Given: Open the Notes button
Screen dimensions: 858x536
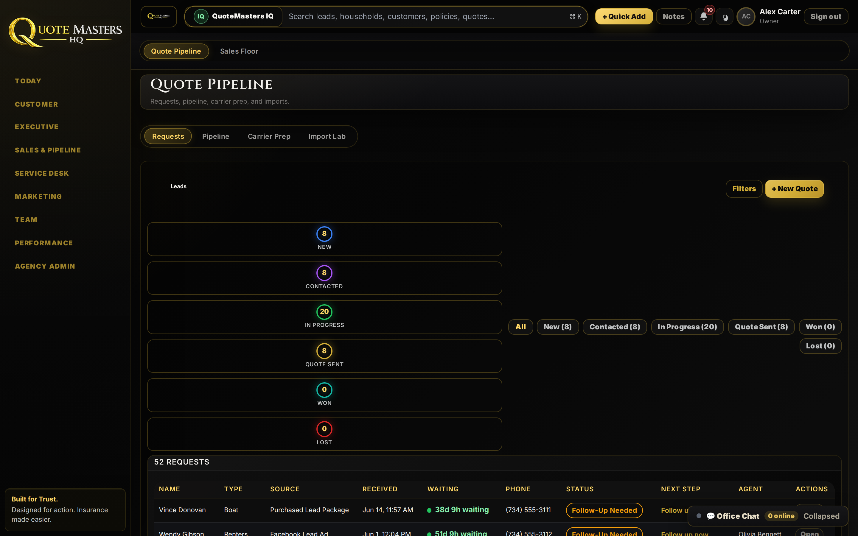Looking at the screenshot, I should click(673, 16).
